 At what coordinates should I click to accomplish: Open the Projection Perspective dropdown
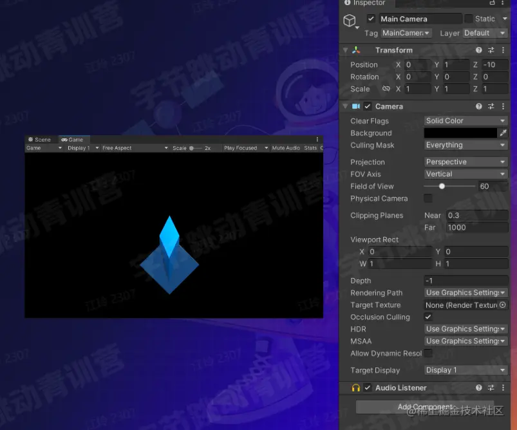click(x=465, y=162)
